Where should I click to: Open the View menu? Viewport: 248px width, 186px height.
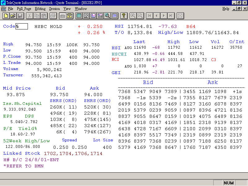tap(67, 9)
